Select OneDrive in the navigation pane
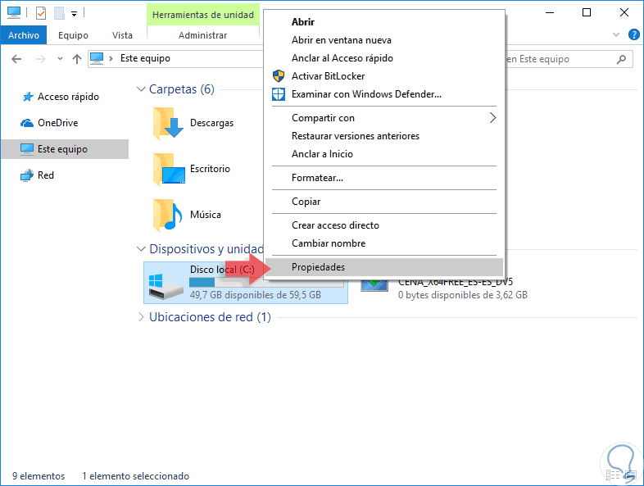This screenshot has height=486, width=644. 58,123
